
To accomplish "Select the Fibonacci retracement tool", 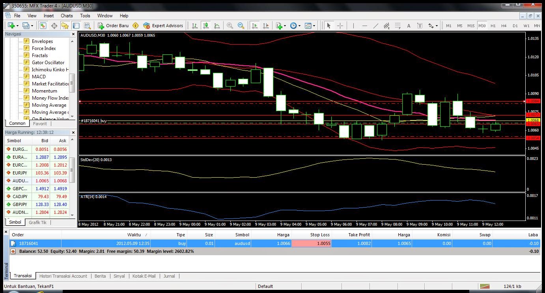I will tap(398, 26).
